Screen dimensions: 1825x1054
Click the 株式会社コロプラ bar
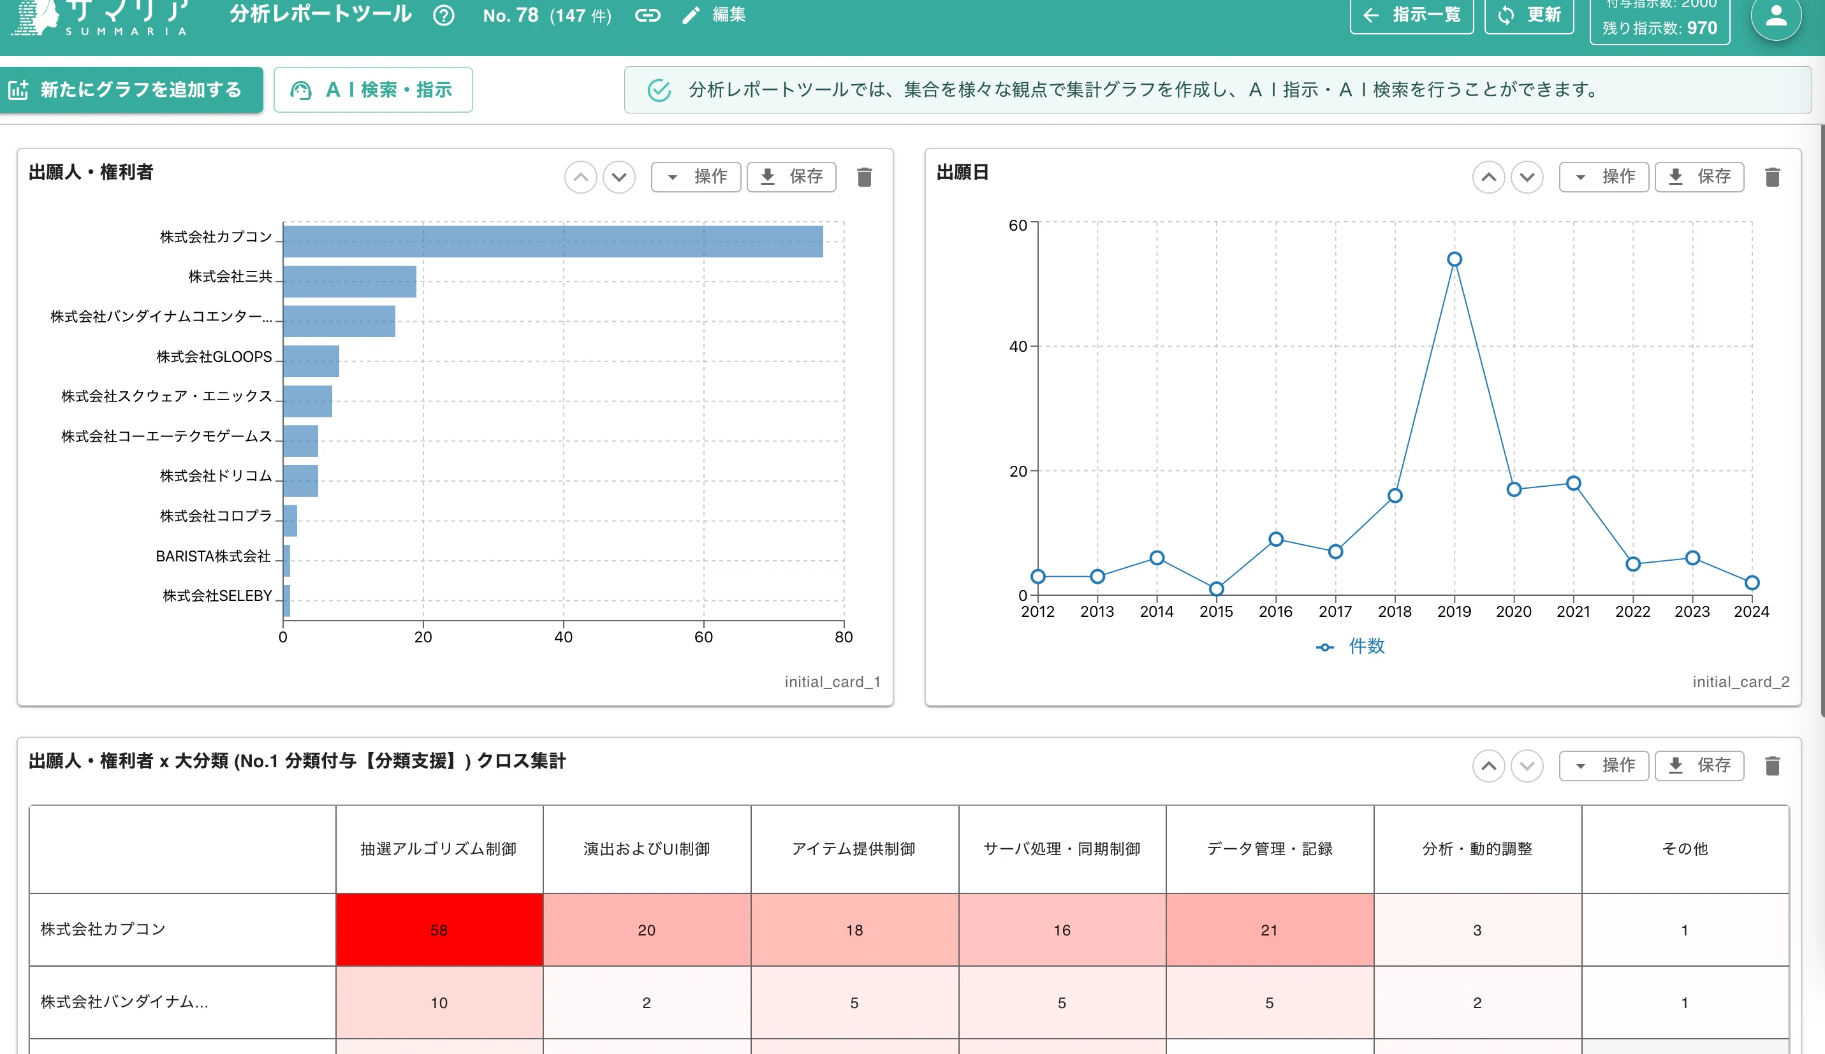tap(290, 521)
